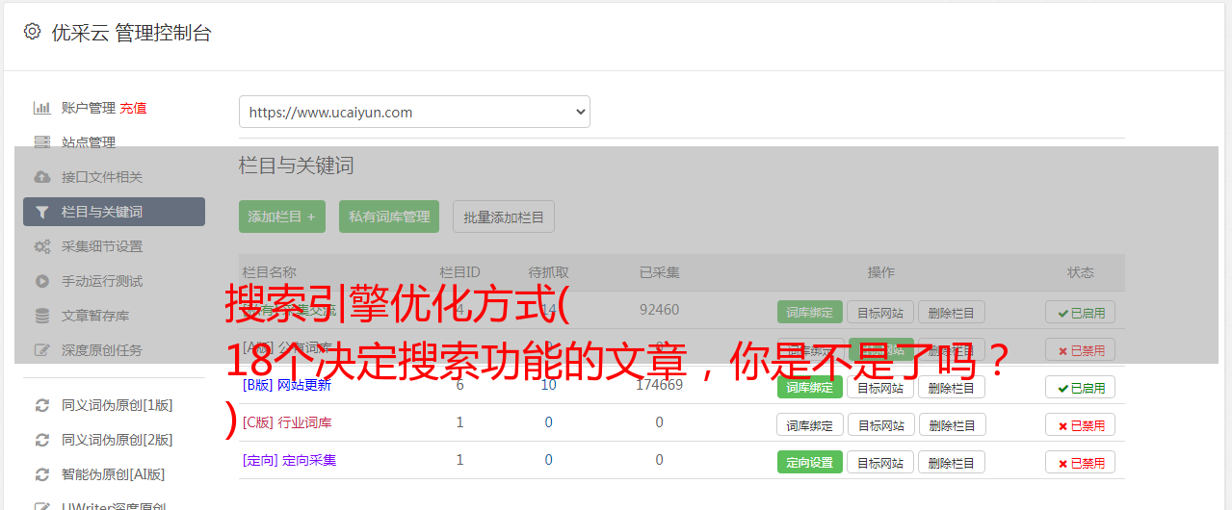Click 删除栏目 in the 网站更新 row

tap(951, 388)
